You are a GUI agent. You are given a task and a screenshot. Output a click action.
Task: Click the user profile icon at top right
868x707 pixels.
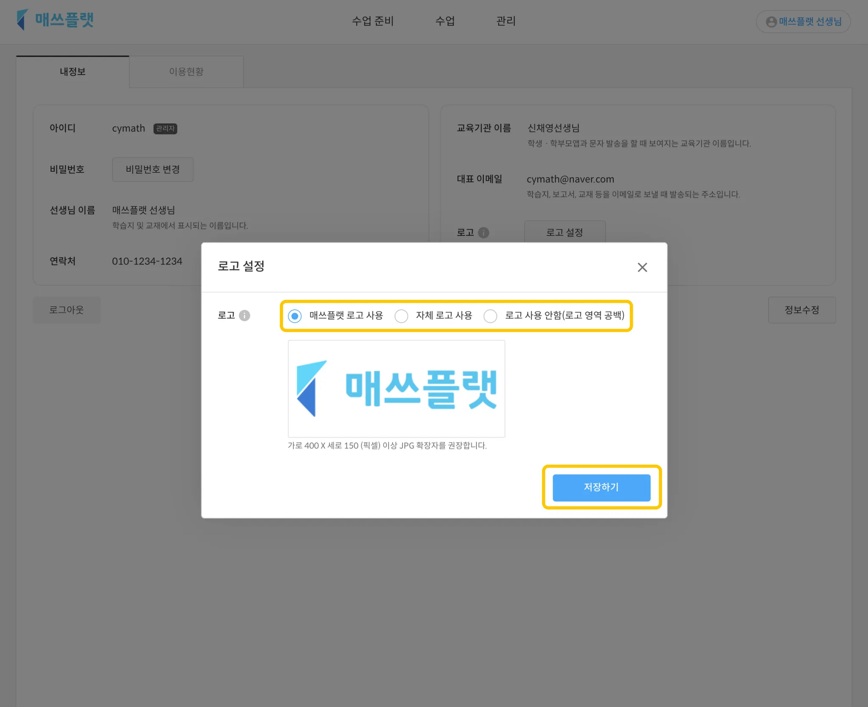pyautogui.click(x=771, y=22)
